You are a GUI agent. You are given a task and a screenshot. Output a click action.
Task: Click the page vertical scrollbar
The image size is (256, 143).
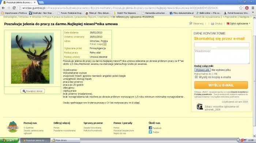click(x=255, y=76)
